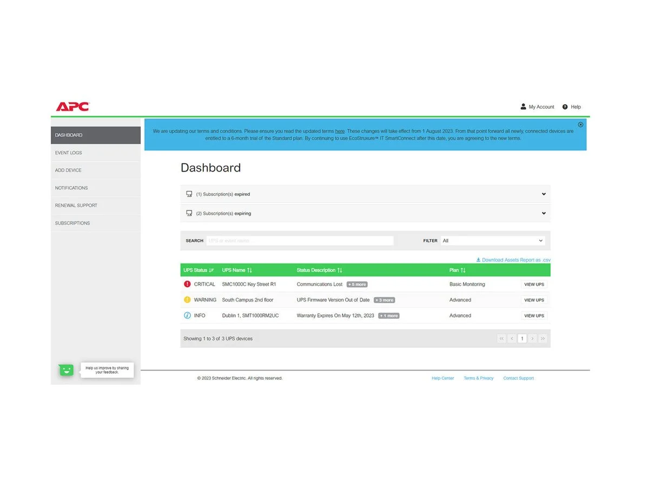The image size is (649, 487).
Task: Open the Notifications section from sidebar
Action: [x=71, y=188]
